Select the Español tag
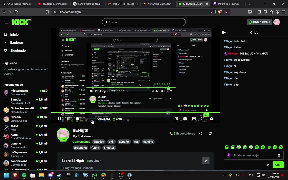The height and width of the screenshot is (180, 288). click(124, 142)
